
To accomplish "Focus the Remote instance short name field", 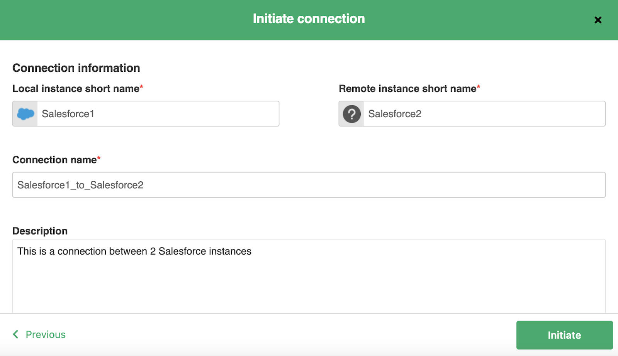I will 484,114.
